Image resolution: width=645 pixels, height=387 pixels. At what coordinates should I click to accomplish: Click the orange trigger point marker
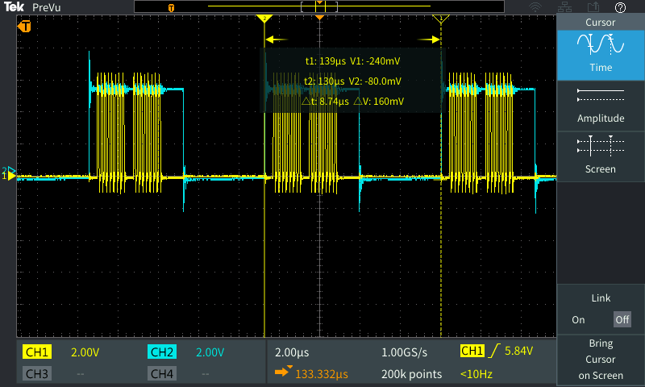click(319, 18)
